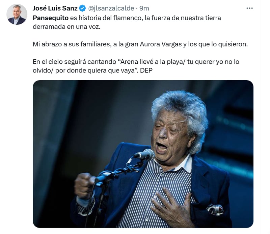Click the display name José Luis Sanz
The height and width of the screenshot is (234, 270).
point(55,8)
